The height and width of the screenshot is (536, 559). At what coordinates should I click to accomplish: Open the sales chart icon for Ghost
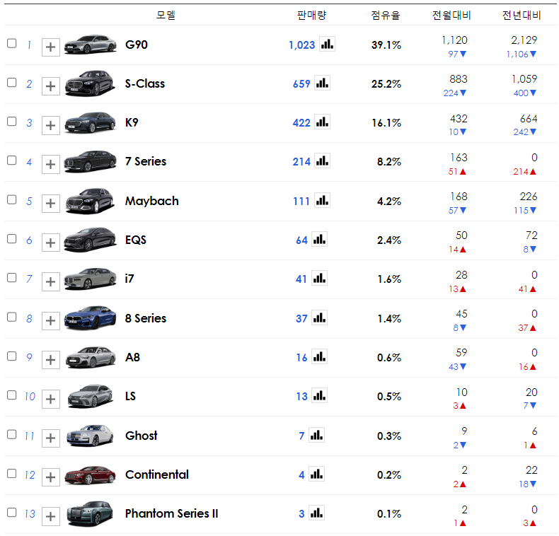[316, 436]
